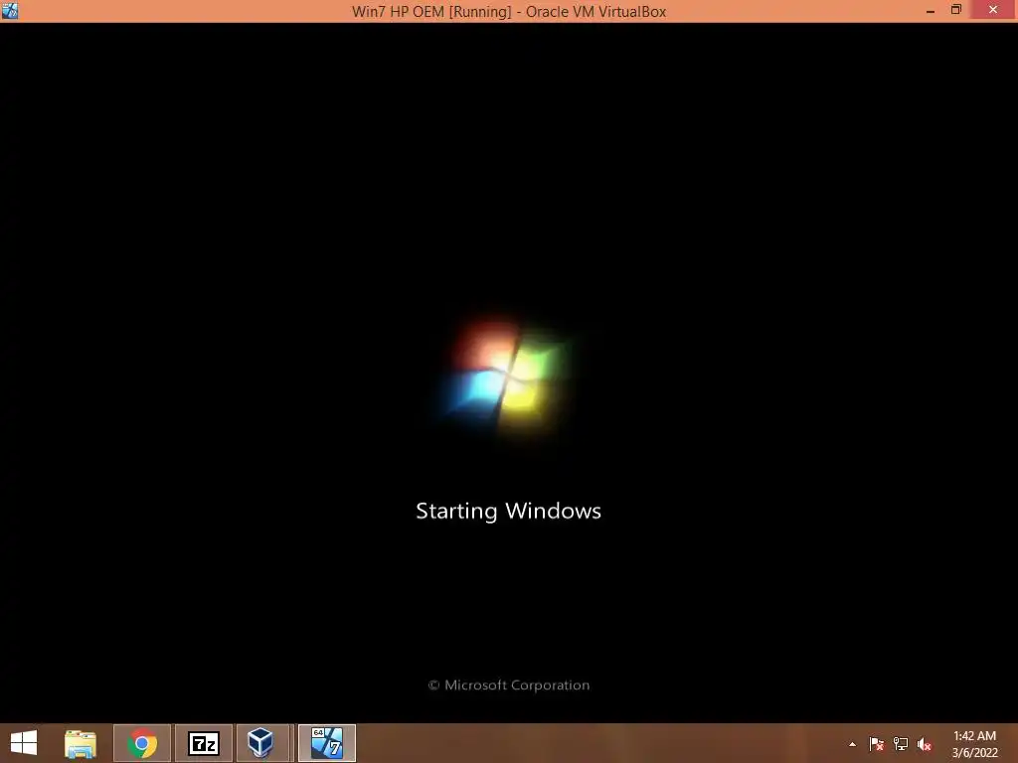Viewport: 1018px width, 763px height.
Task: Restore down the VirtualBox window
Action: (x=955, y=10)
